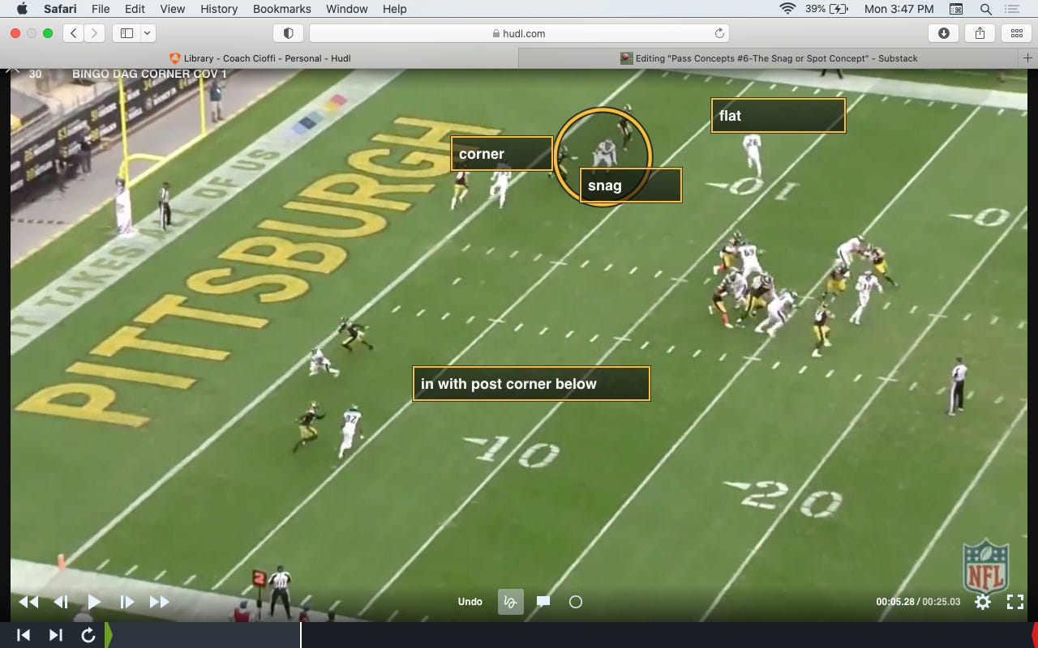Select the 'snag' annotation label
The image size is (1038, 648).
coord(631,185)
